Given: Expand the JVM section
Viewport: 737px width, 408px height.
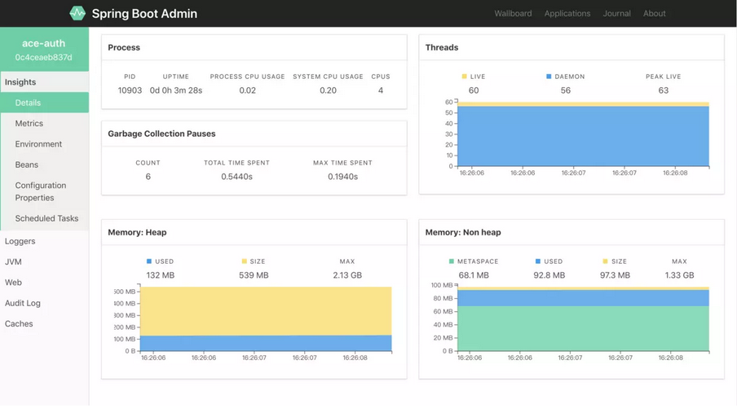Looking at the screenshot, I should (x=44, y=261).
